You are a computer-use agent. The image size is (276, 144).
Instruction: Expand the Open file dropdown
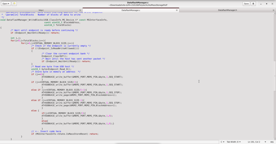7,3
